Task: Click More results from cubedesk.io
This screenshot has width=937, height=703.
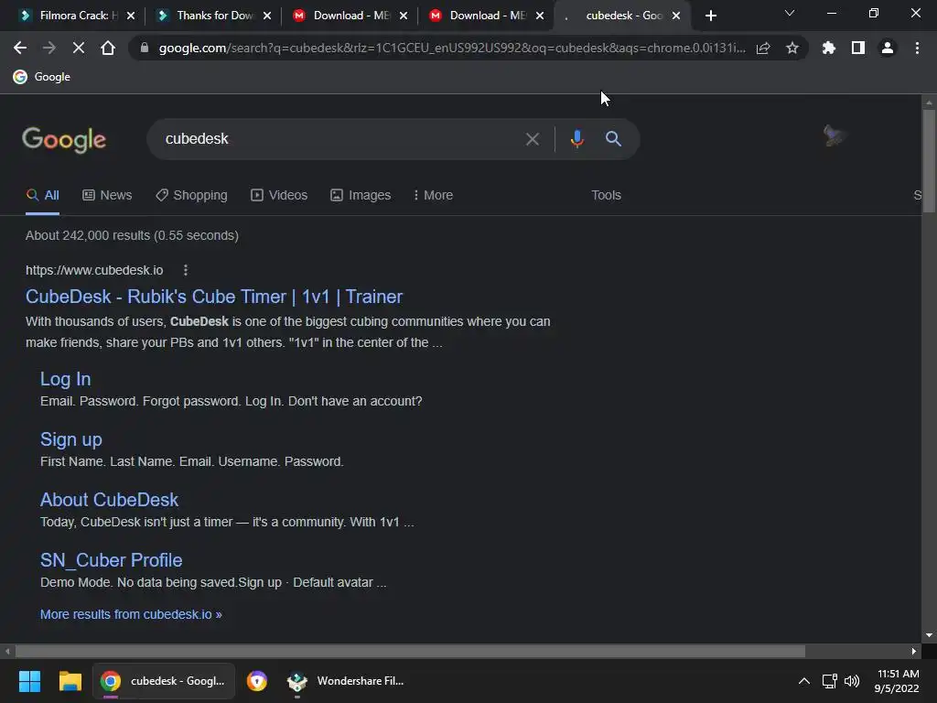Action: click(131, 614)
